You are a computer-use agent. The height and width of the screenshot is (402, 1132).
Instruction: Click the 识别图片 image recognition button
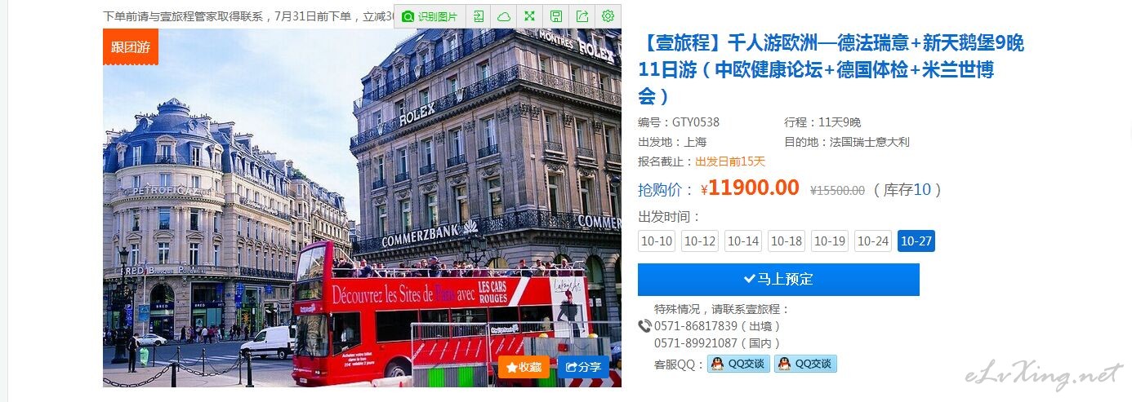(x=430, y=16)
